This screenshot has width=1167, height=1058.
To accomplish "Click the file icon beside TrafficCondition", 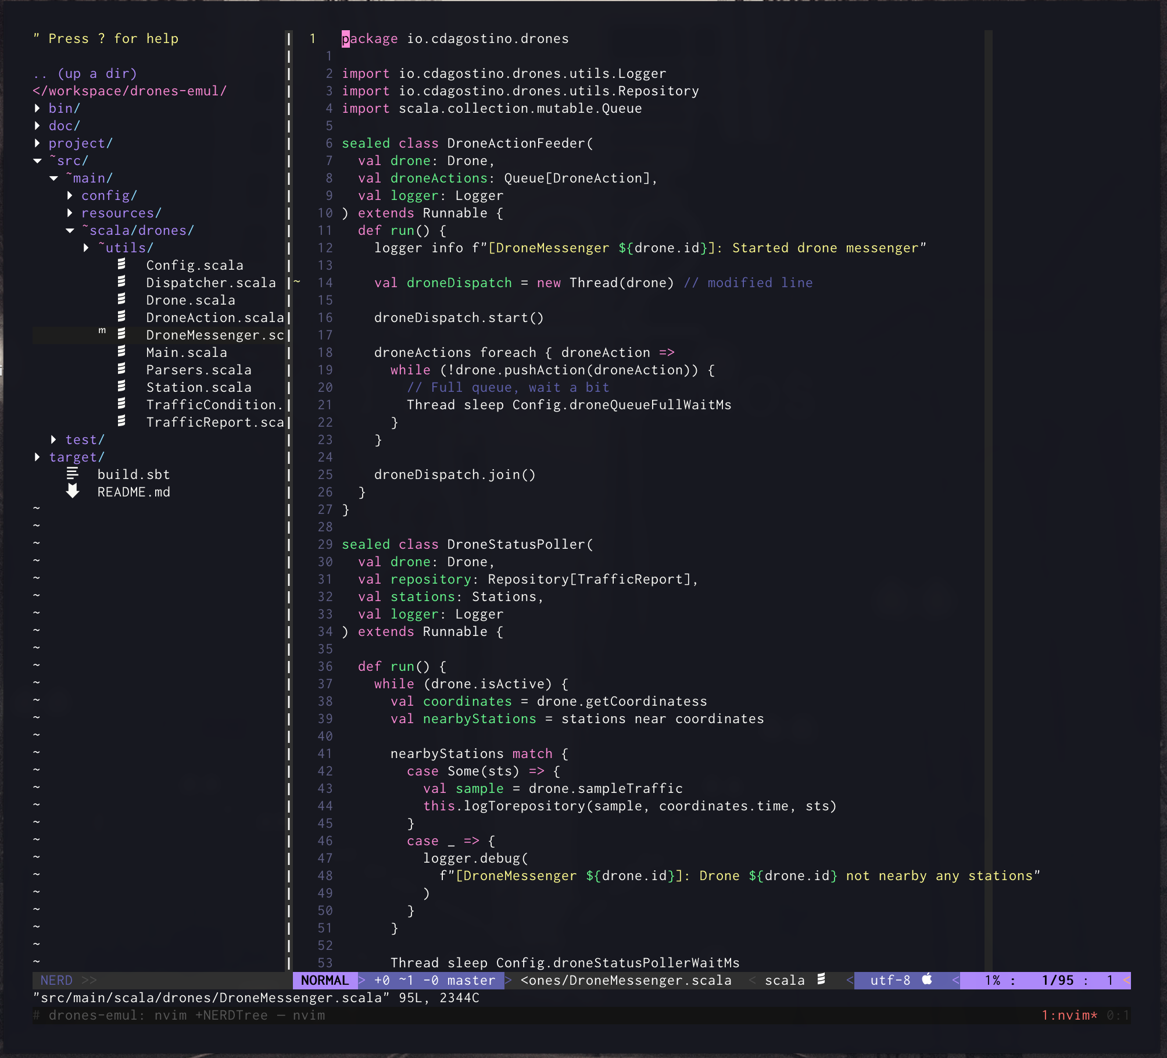I will click(x=121, y=404).
